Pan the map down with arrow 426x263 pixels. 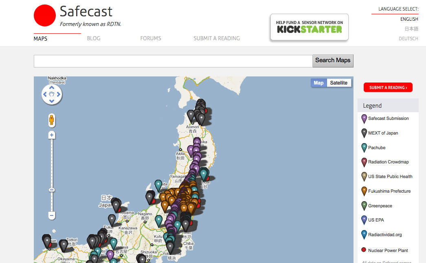coord(52,101)
